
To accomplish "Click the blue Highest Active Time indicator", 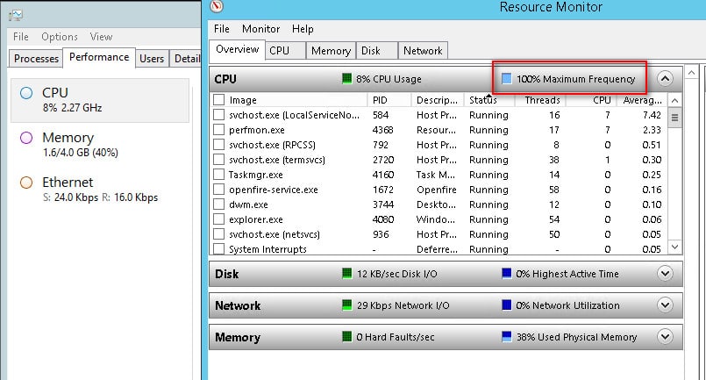I will (507, 273).
